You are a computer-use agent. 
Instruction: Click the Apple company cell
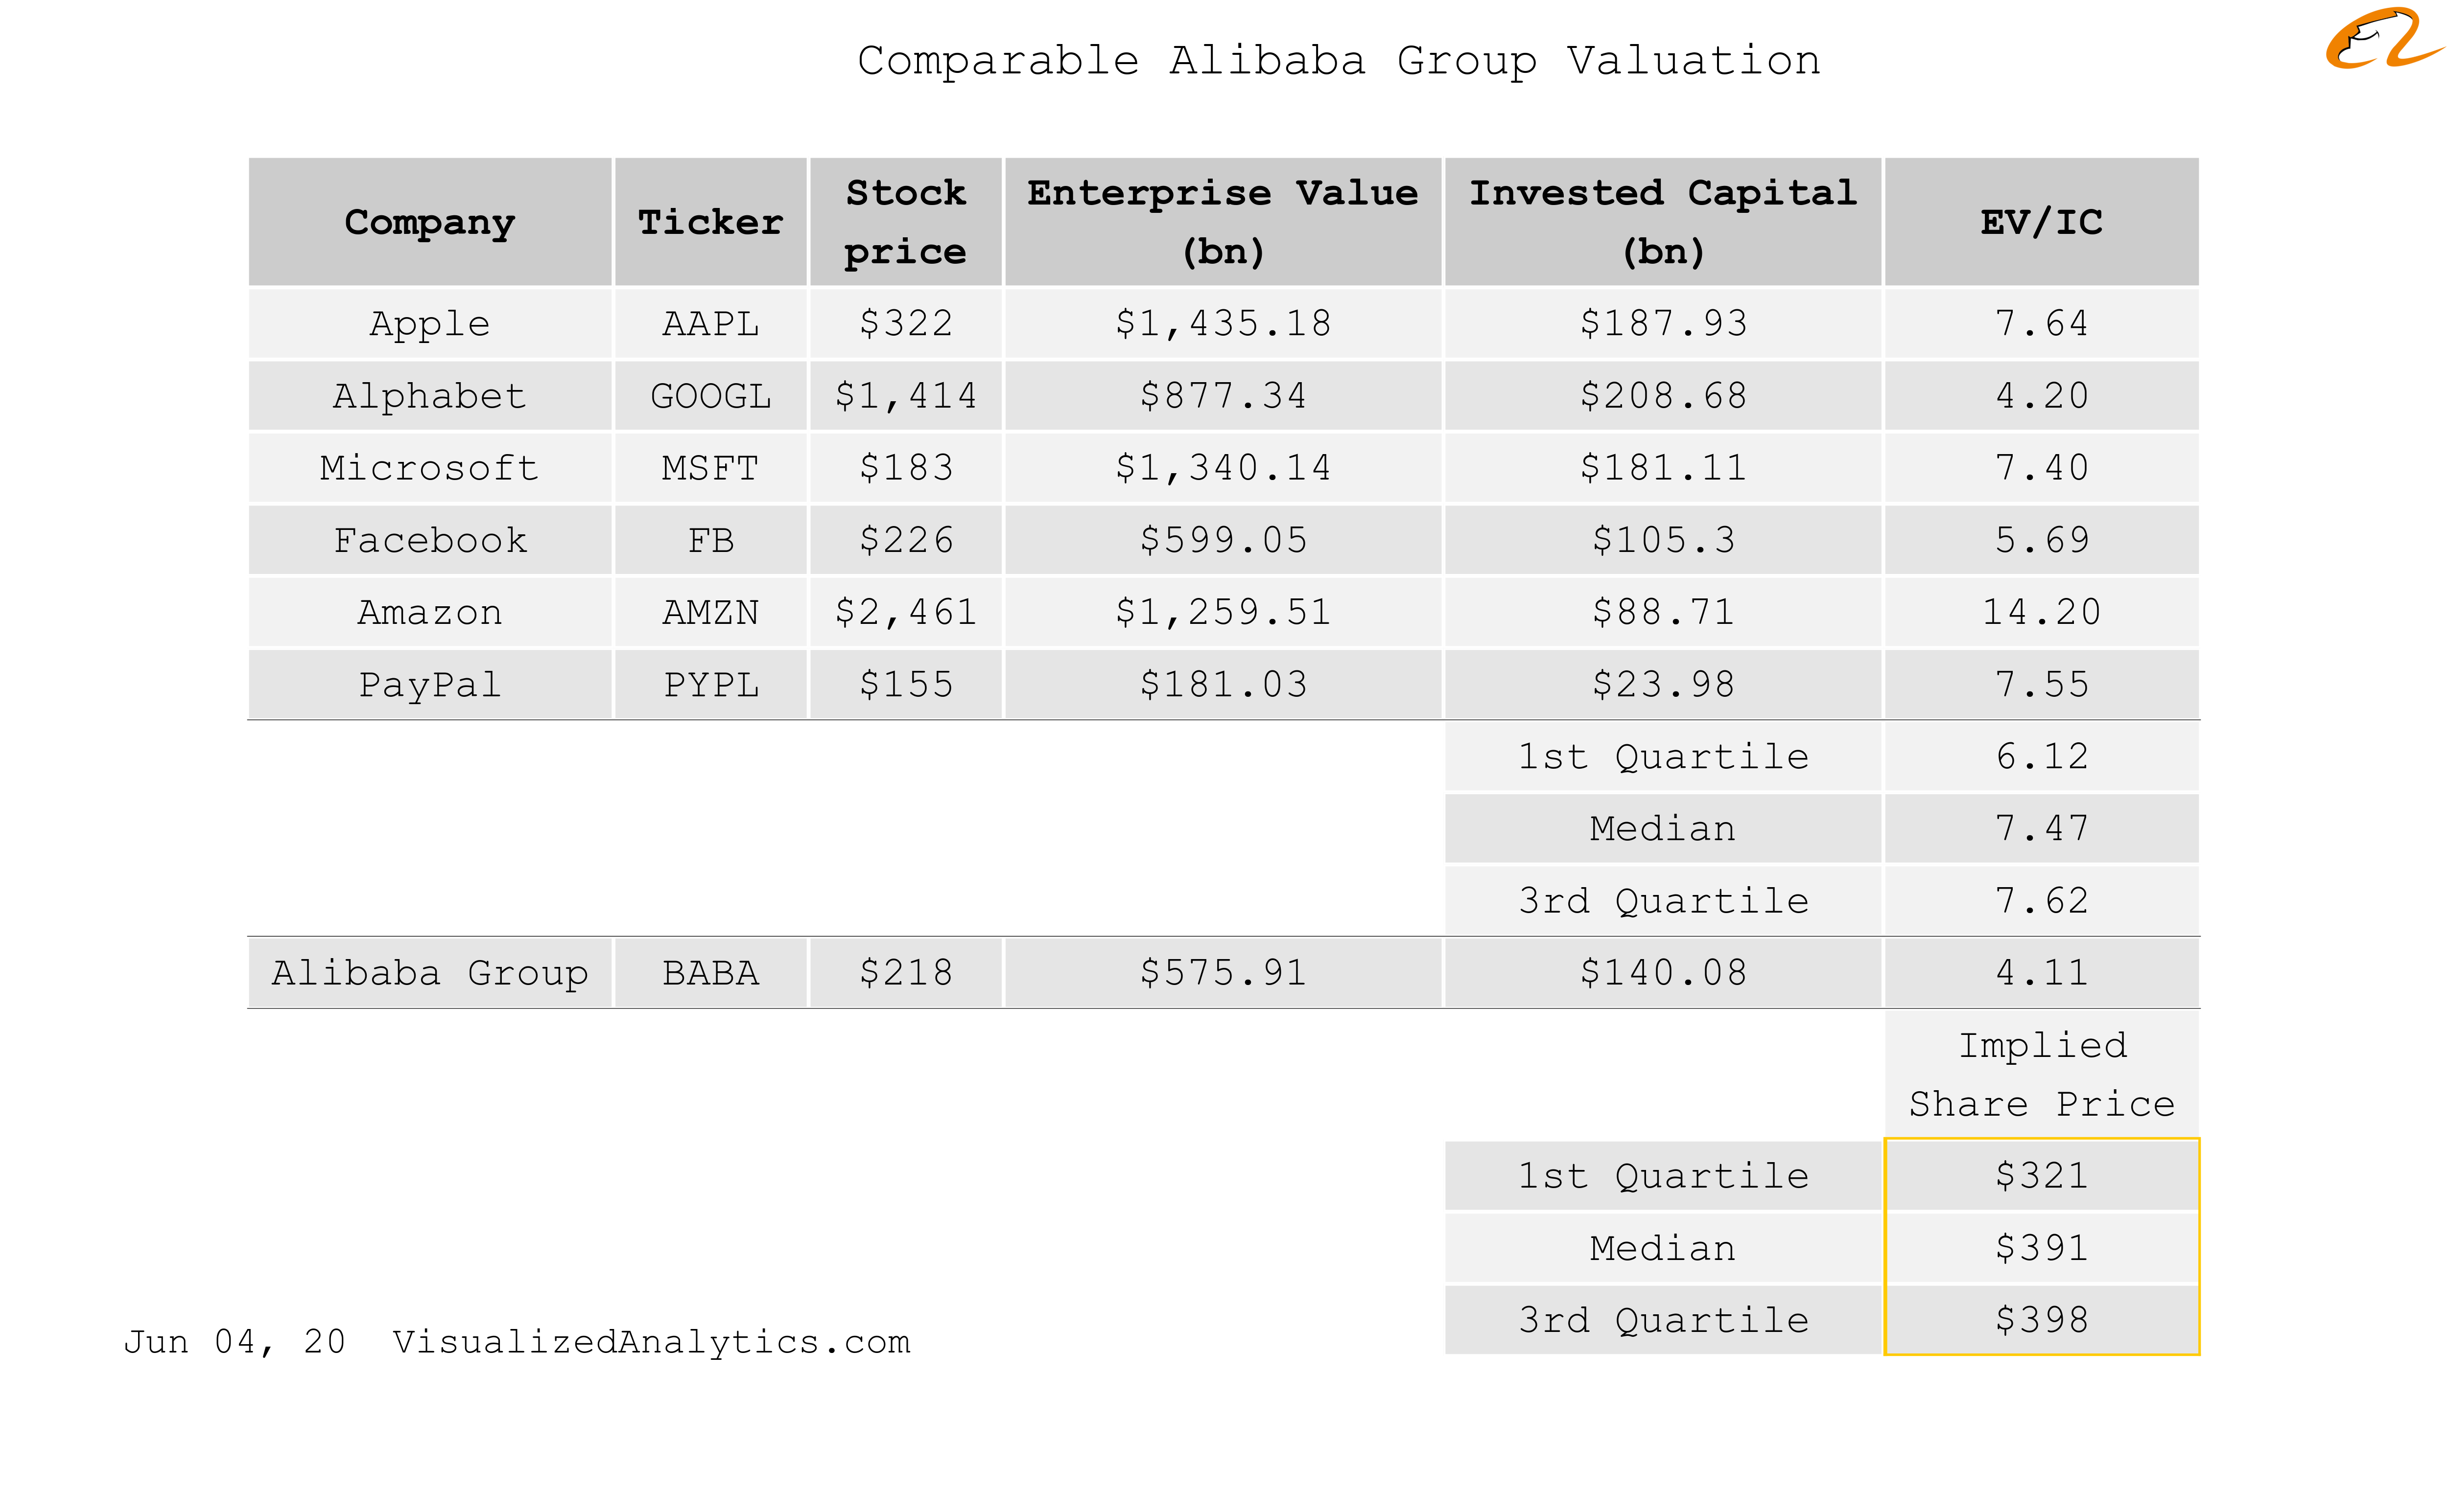point(430,324)
